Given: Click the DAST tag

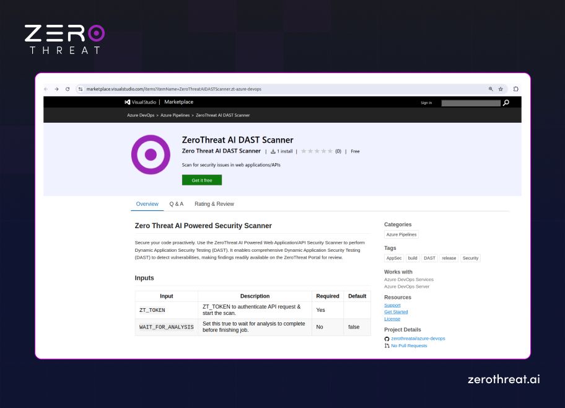Looking at the screenshot, I should 429,259.
